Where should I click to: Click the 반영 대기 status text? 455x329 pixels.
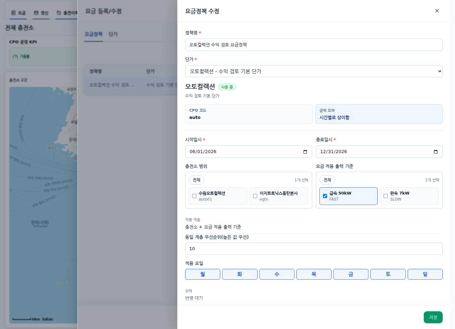[x=194, y=298]
